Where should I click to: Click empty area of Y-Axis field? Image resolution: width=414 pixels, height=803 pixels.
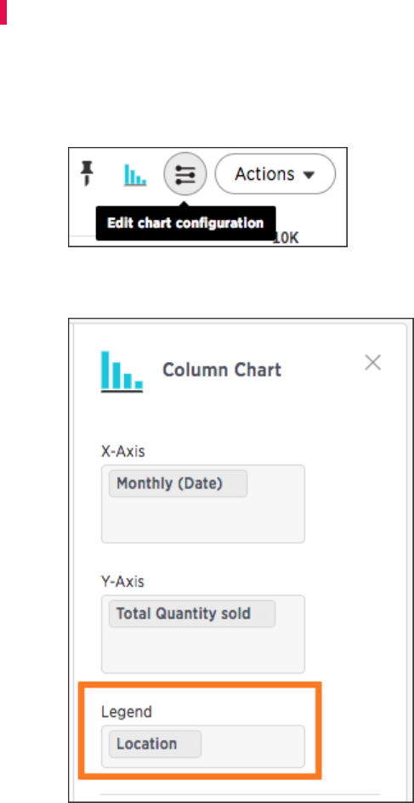coord(203,650)
